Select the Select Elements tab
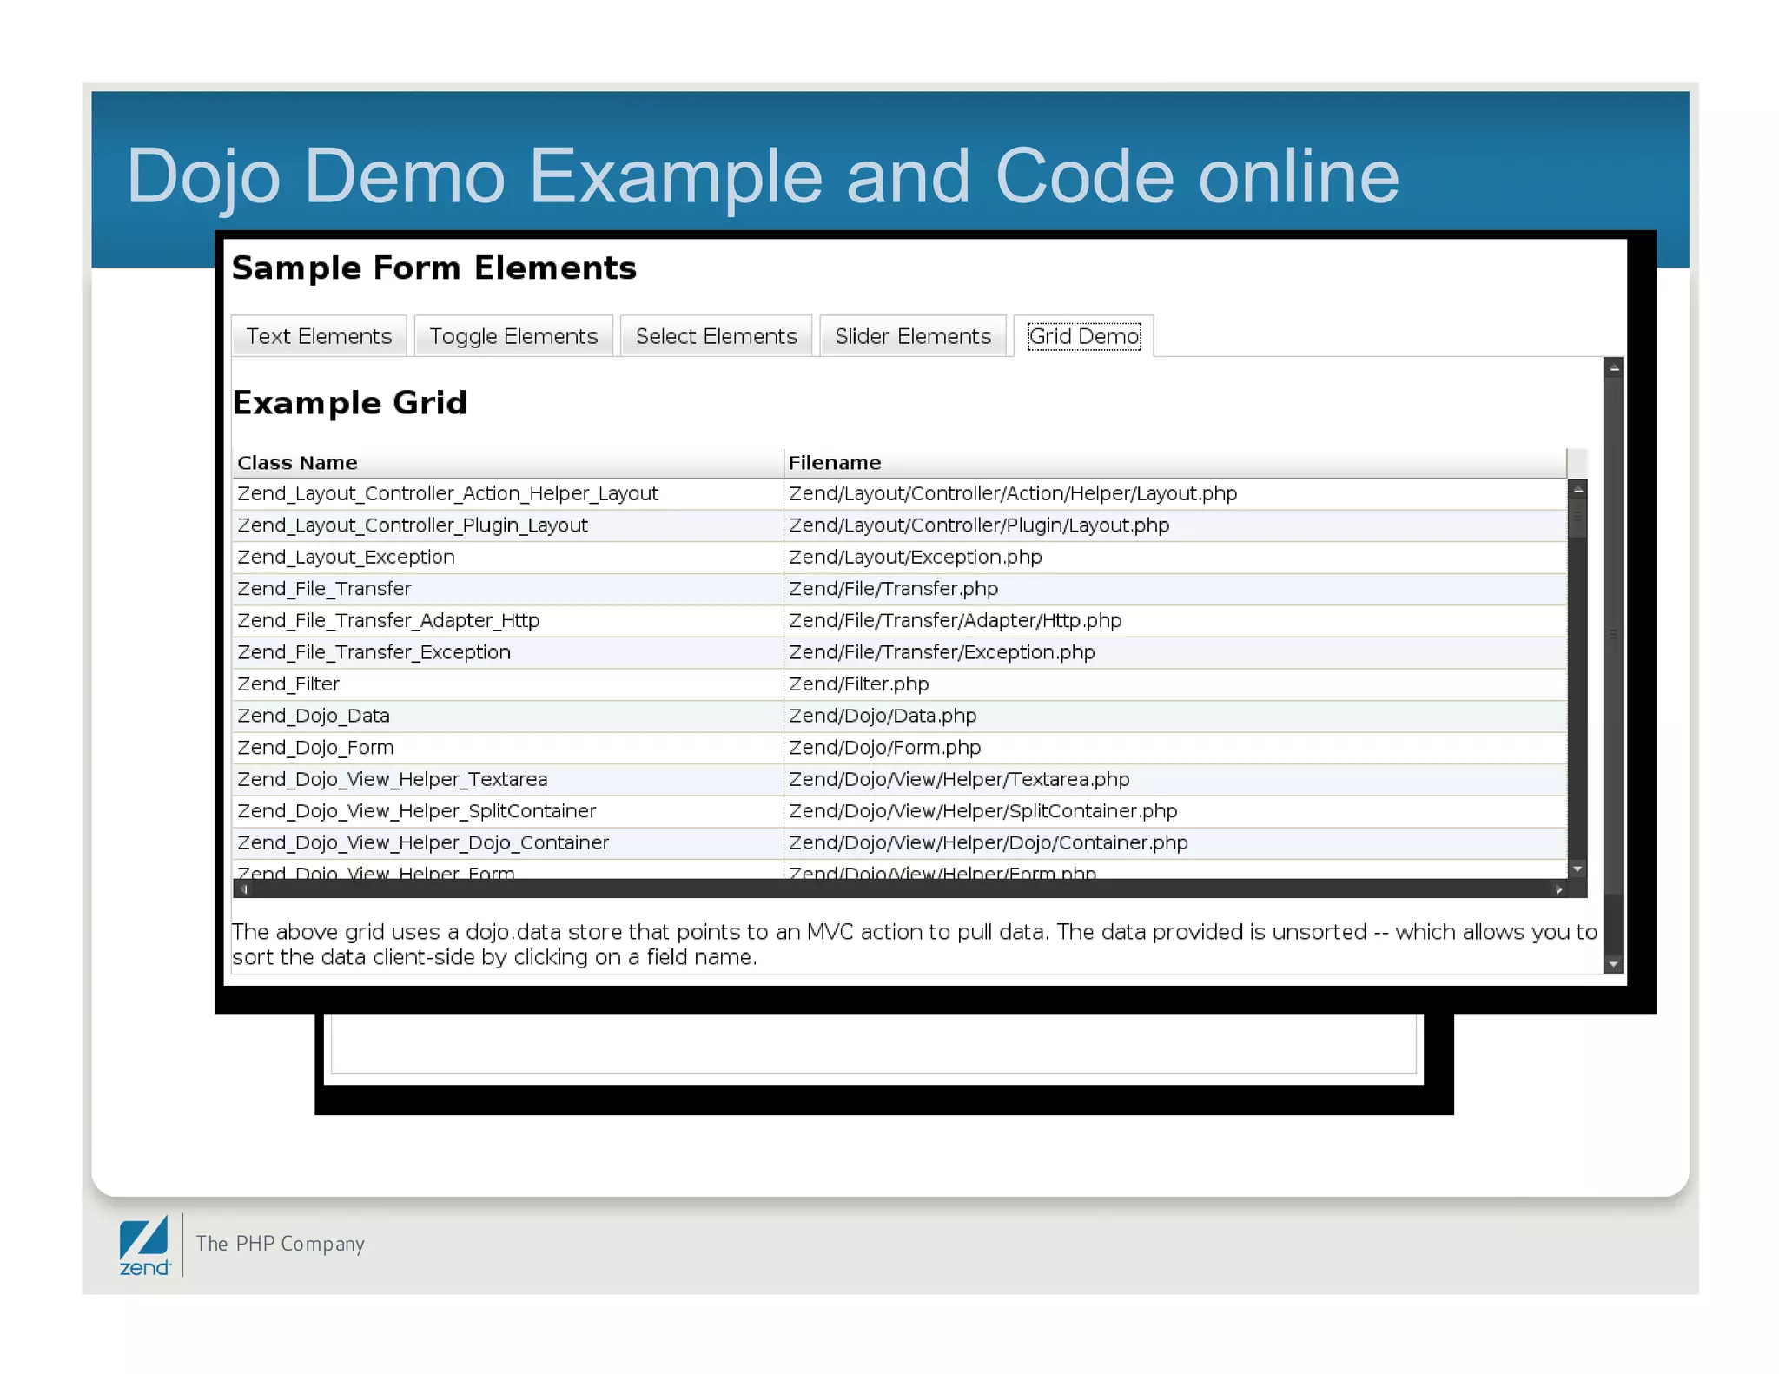This screenshot has width=1779, height=1374. click(x=716, y=336)
